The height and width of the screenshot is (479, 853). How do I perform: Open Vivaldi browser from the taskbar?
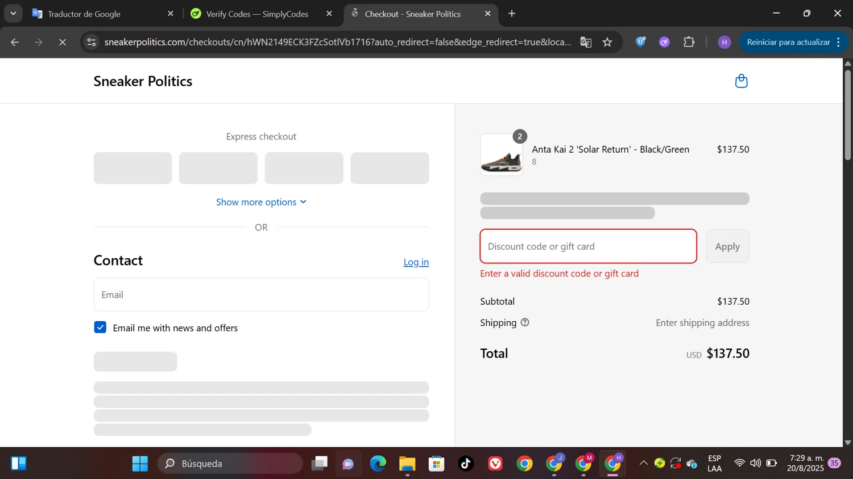pos(495,464)
